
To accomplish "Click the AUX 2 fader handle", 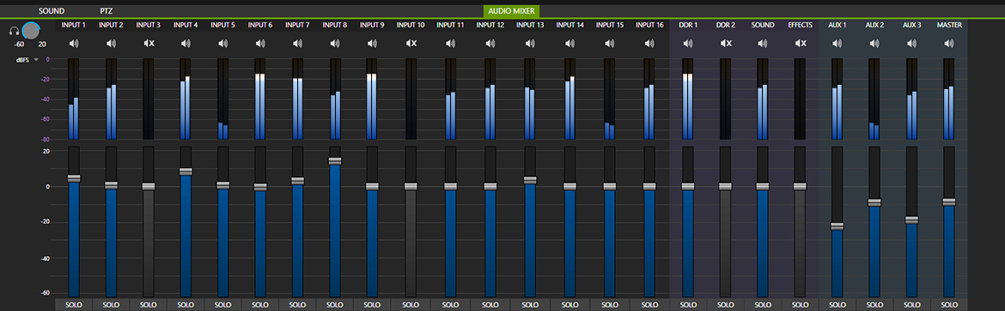I will pos(874,202).
